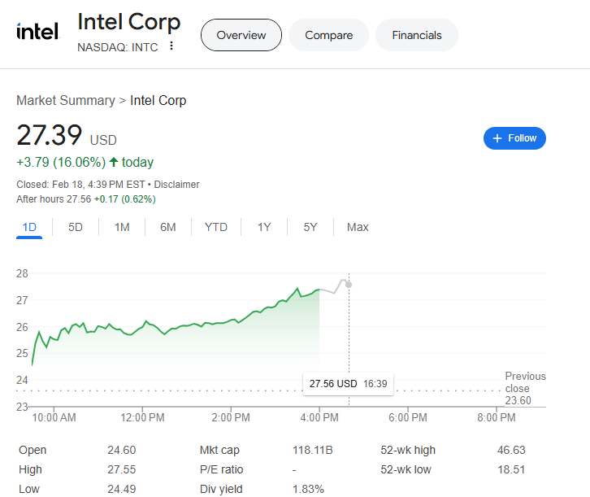Image resolution: width=590 pixels, height=497 pixels.
Task: Open the Disclaimer link
Action: [176, 185]
